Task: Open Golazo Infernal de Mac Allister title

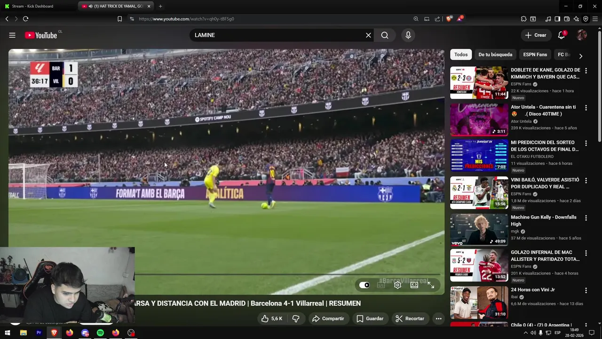Action: [x=545, y=256]
